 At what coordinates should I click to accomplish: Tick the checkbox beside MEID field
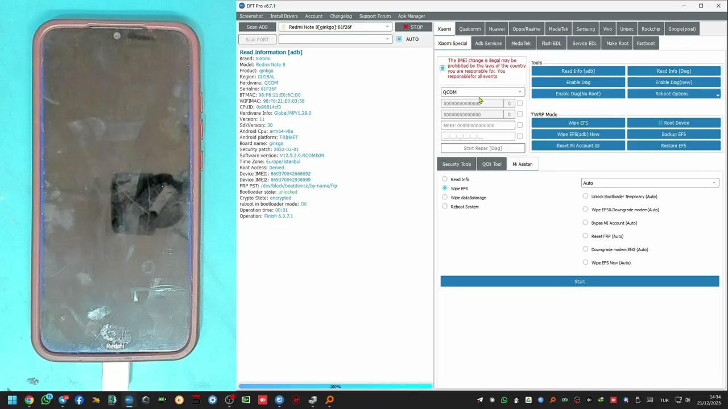pos(519,126)
